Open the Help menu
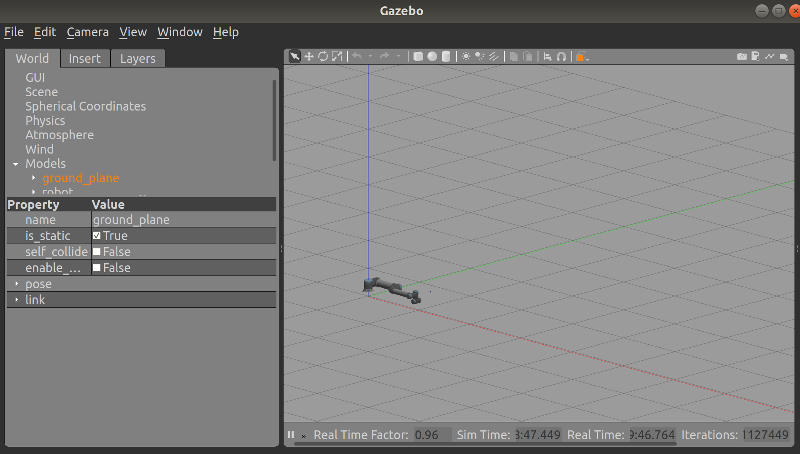The image size is (800, 454). click(226, 32)
